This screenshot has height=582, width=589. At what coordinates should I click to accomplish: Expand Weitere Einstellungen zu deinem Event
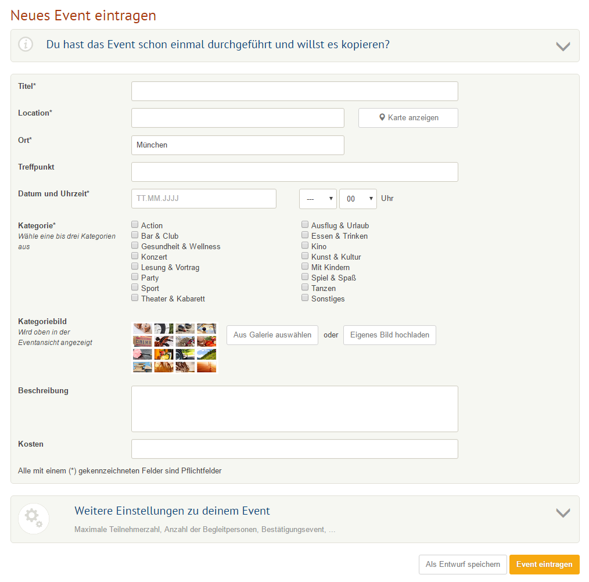tap(562, 513)
